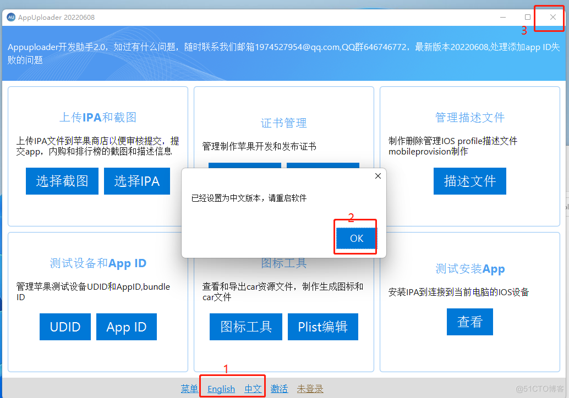Click the 证书管理 heading
This screenshot has height=398, width=569.
pyautogui.click(x=284, y=123)
